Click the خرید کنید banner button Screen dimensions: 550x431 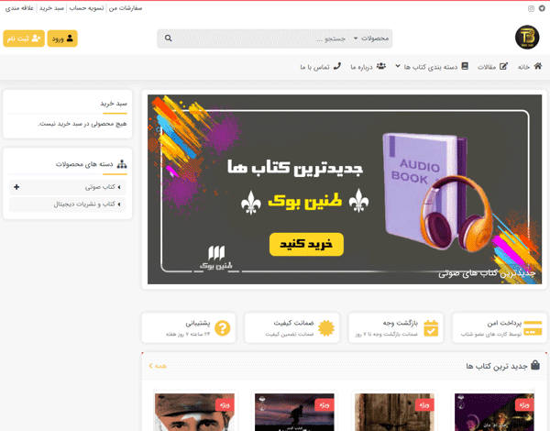tap(306, 244)
